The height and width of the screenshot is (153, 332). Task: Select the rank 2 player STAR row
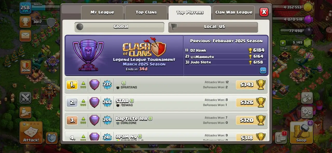coord(166,103)
